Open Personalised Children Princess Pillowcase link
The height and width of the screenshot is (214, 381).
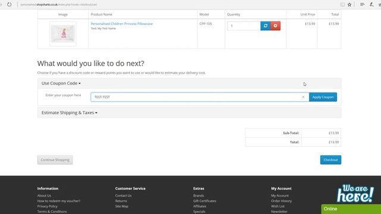[x=121, y=24]
